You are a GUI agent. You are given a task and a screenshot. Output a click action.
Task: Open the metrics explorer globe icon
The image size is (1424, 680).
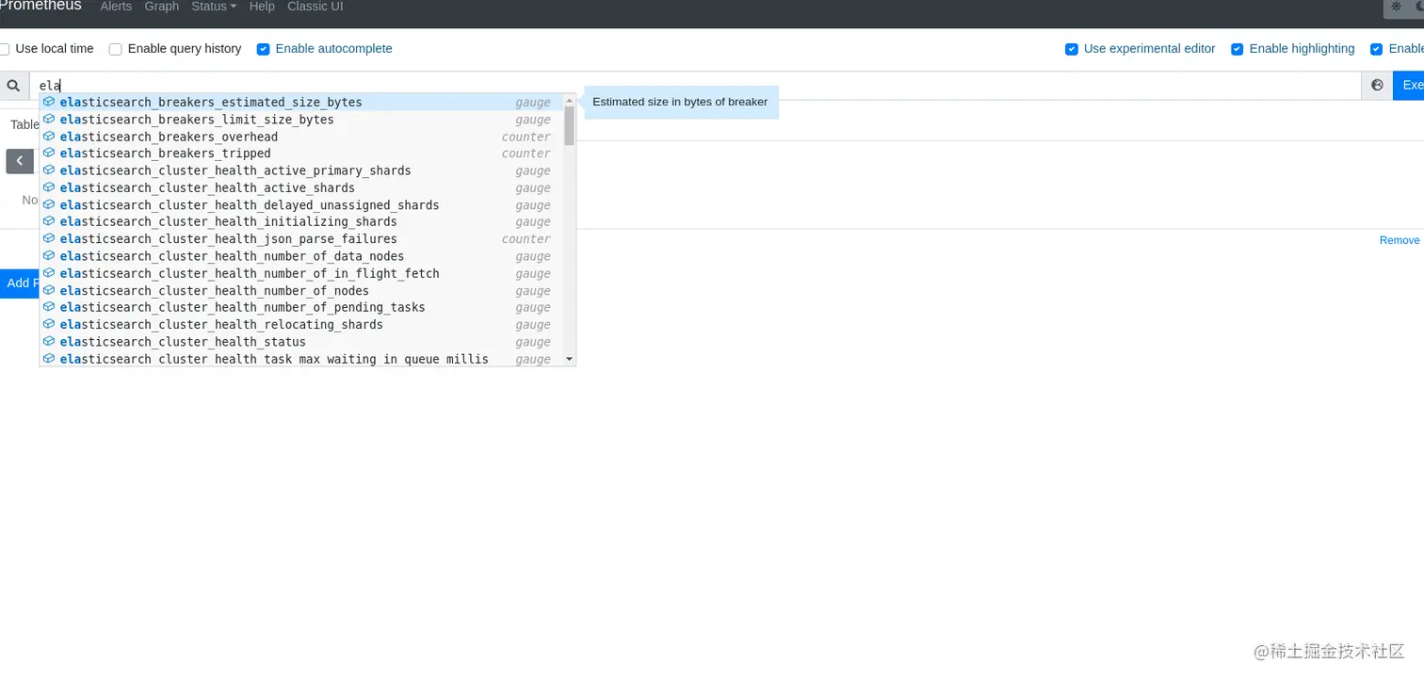tap(1377, 86)
